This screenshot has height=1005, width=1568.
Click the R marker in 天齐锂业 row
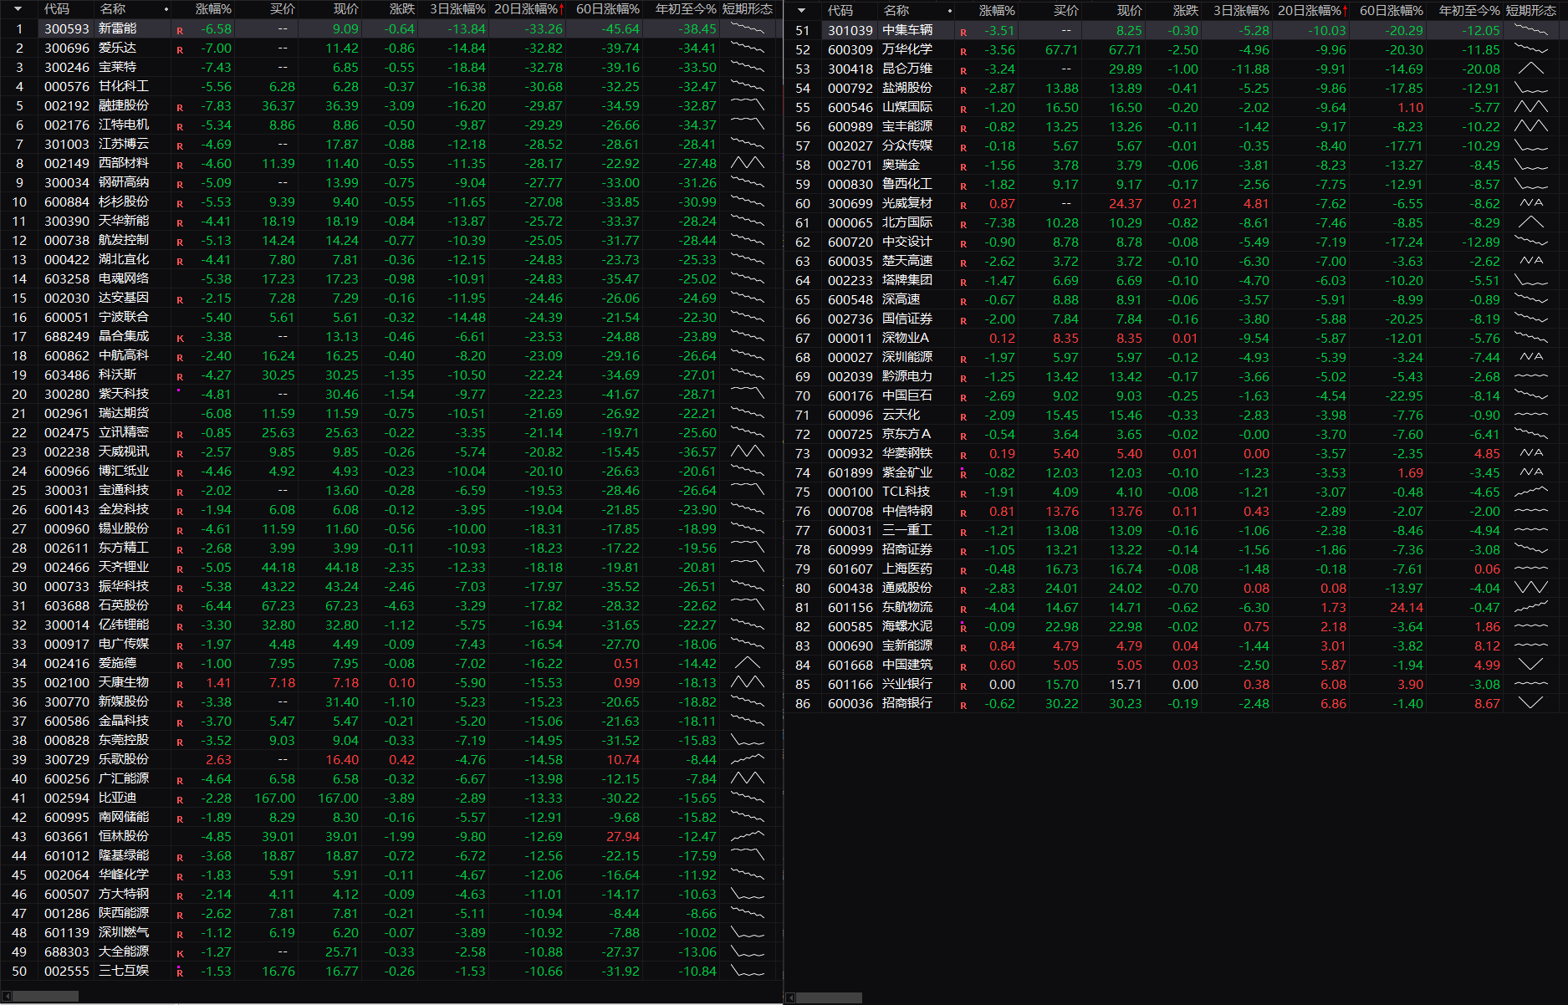[x=180, y=569]
